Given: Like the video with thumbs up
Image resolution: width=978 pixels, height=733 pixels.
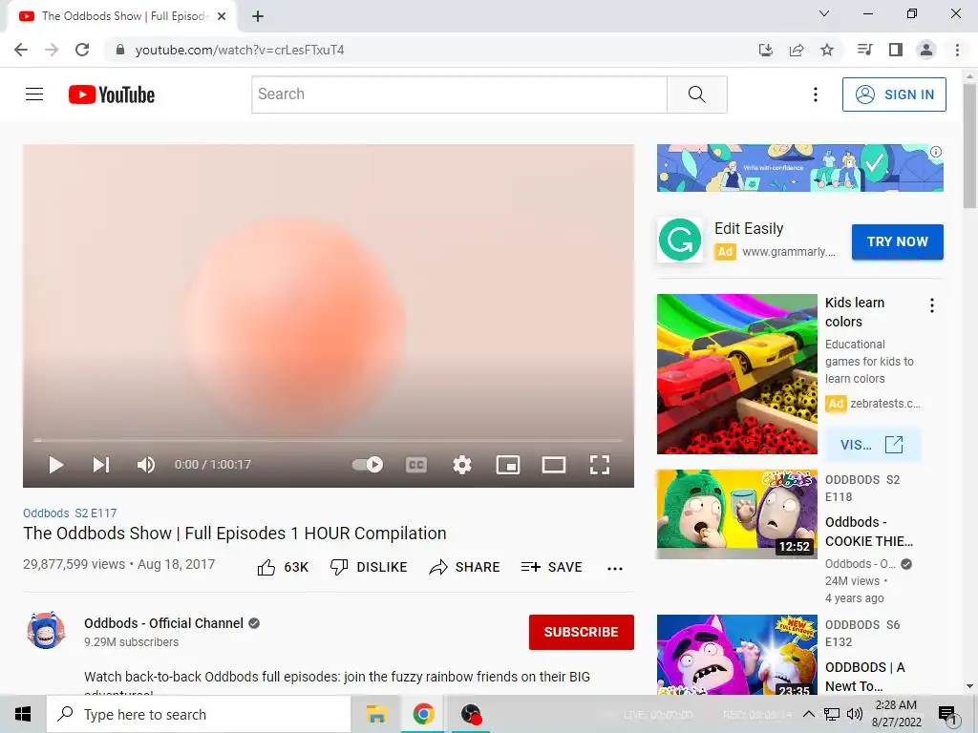Looking at the screenshot, I should 283,567.
